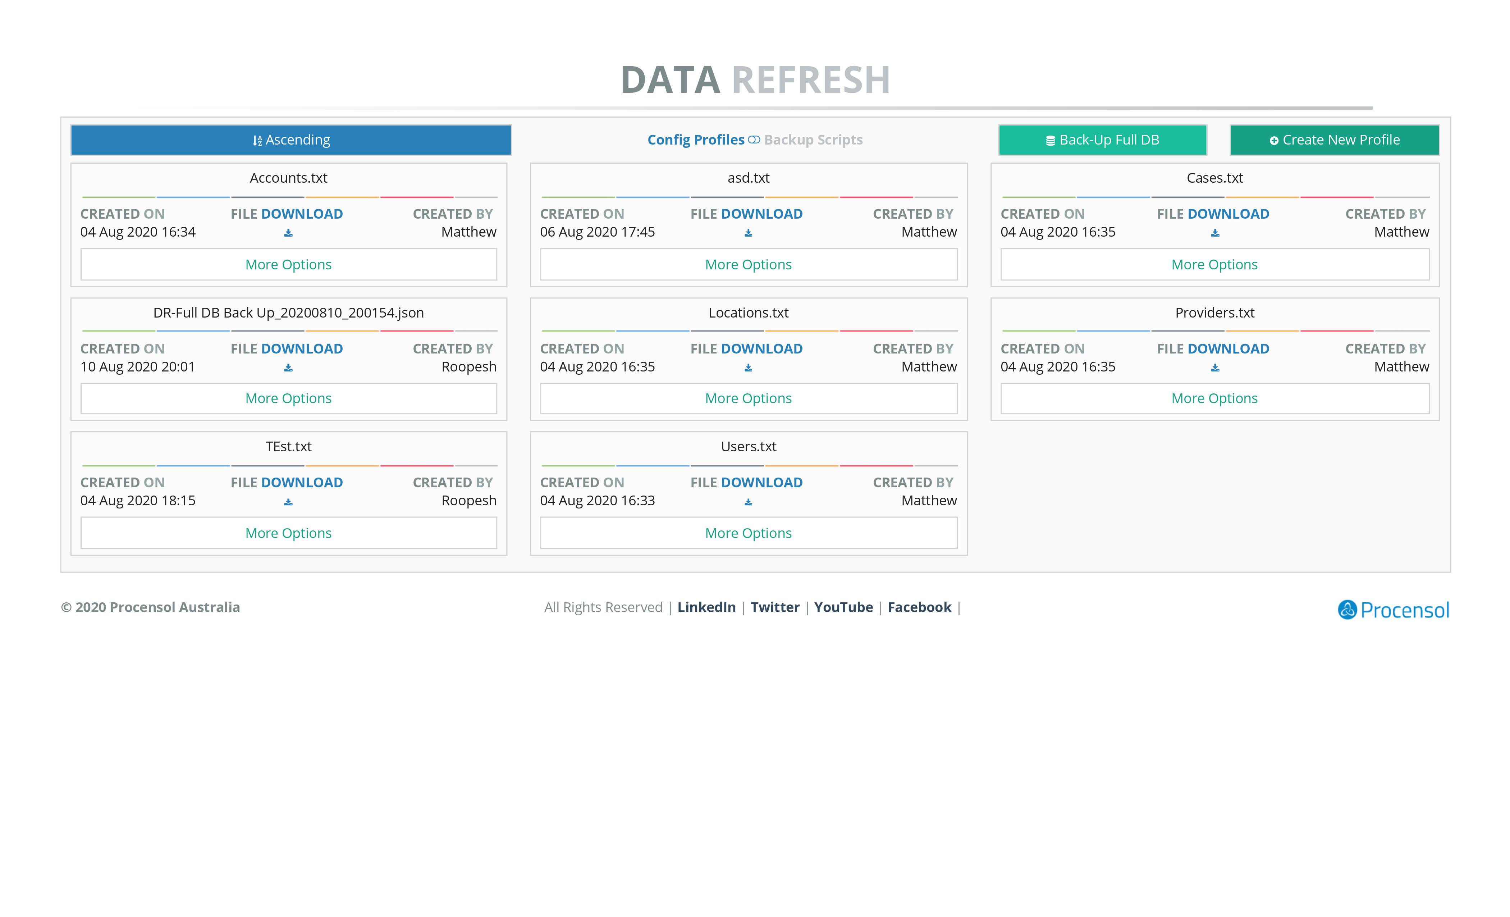The width and height of the screenshot is (1510, 917).
Task: Download the Accounts.txt file
Action: coord(288,233)
